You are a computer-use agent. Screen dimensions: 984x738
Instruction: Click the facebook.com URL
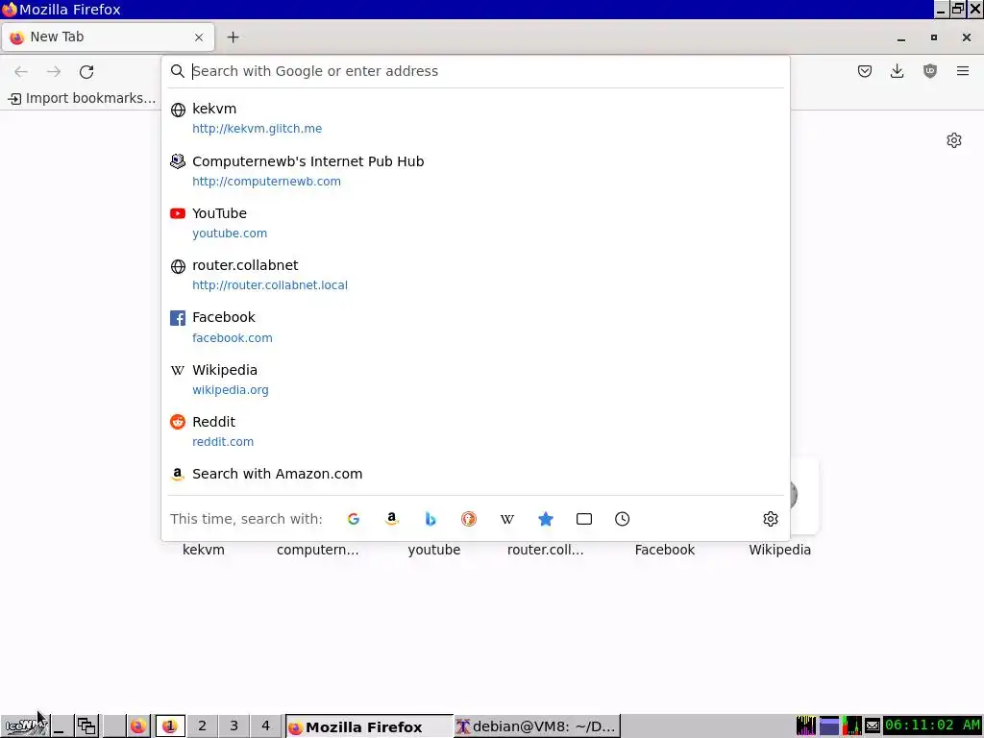tap(233, 337)
